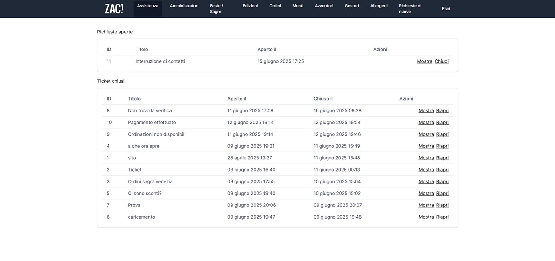Click title text Ordinazioni non disponibili
Screen dimensions: 555x261
[x=157, y=134]
